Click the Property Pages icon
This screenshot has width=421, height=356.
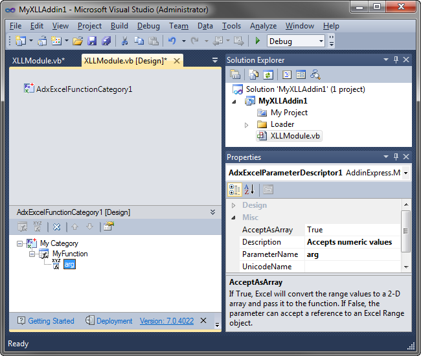[x=268, y=190]
